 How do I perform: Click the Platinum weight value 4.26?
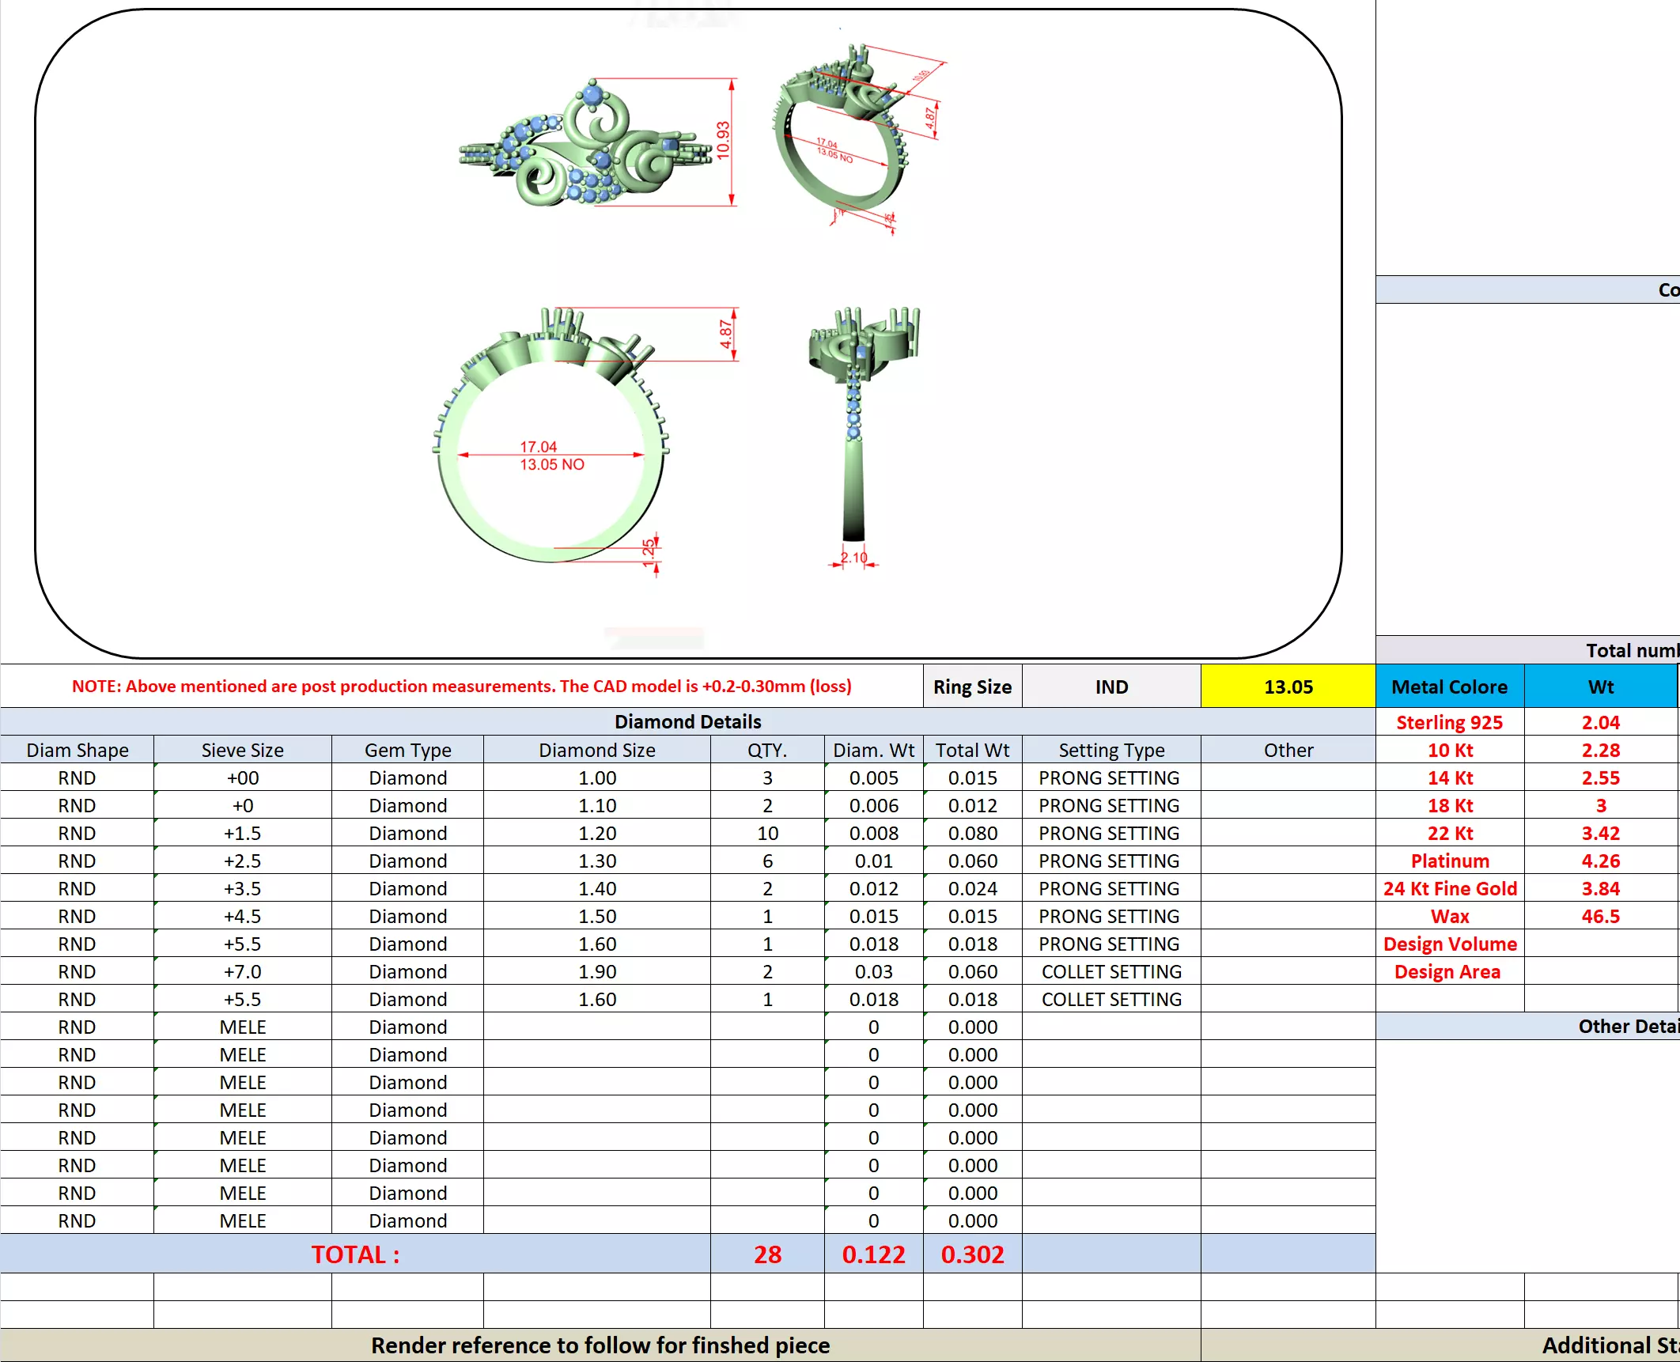tap(1600, 861)
